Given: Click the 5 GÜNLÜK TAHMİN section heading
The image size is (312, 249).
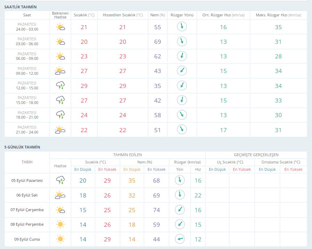Looking at the screenshot, I should coord(22,147).
